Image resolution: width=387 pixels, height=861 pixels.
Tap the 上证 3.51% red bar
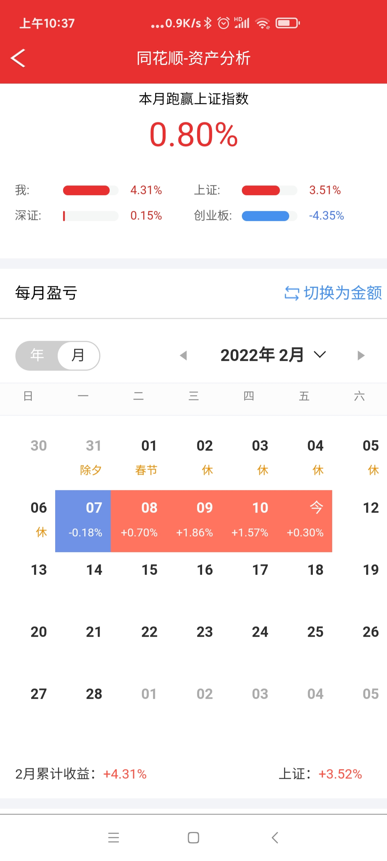tap(269, 190)
